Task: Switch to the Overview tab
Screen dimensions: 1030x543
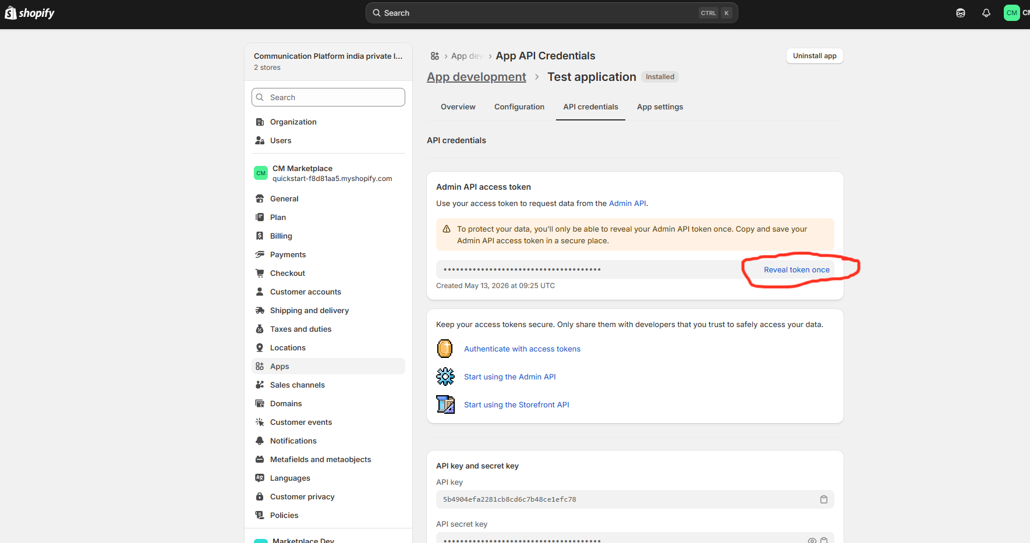Action: (458, 107)
